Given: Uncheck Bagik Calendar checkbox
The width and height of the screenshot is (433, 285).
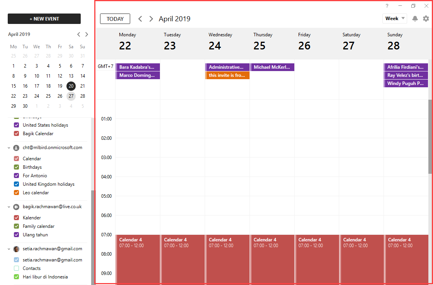Looking at the screenshot, I should tap(16, 134).
